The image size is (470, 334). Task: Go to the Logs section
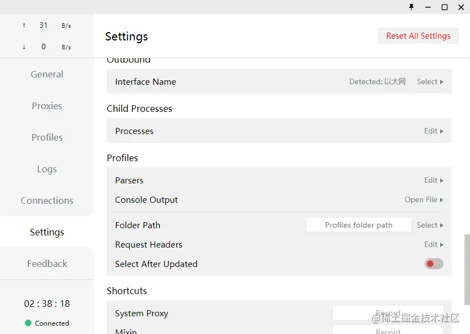pyautogui.click(x=47, y=169)
